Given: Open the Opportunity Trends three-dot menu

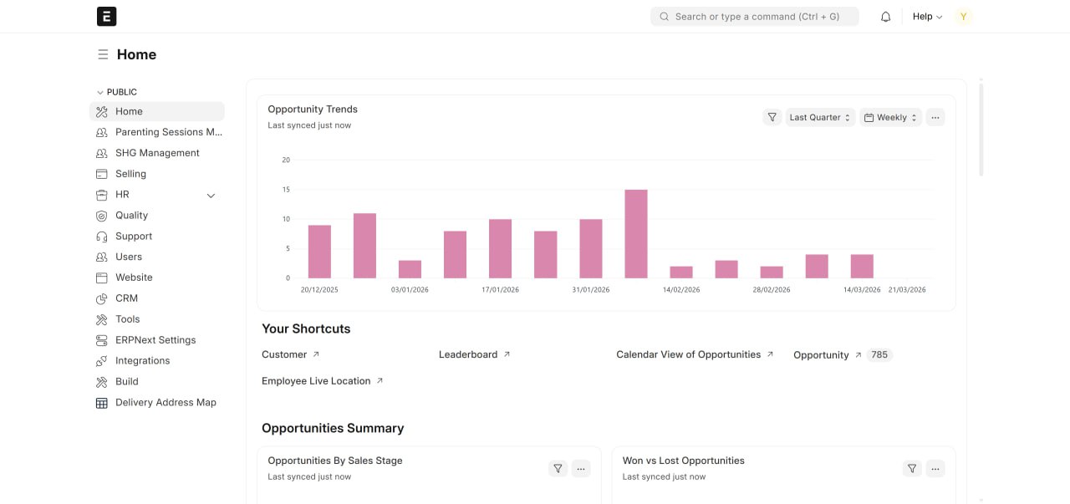Looking at the screenshot, I should [x=935, y=118].
